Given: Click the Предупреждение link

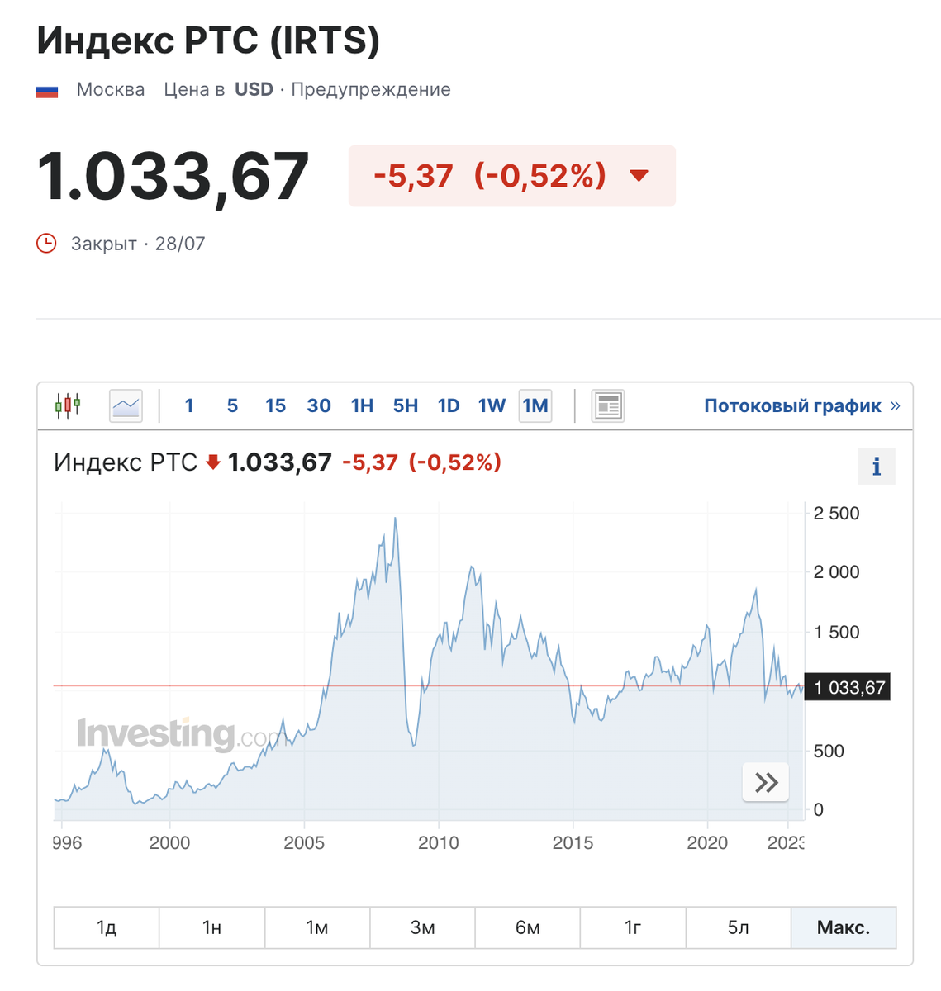Looking at the screenshot, I should click(371, 89).
